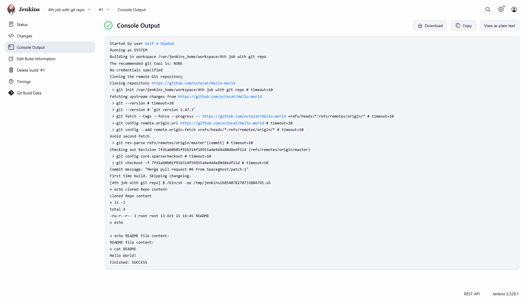Screen dimensions: 527x303
Task: Open Manage Jenkins gear icon
Action: pos(501,9)
